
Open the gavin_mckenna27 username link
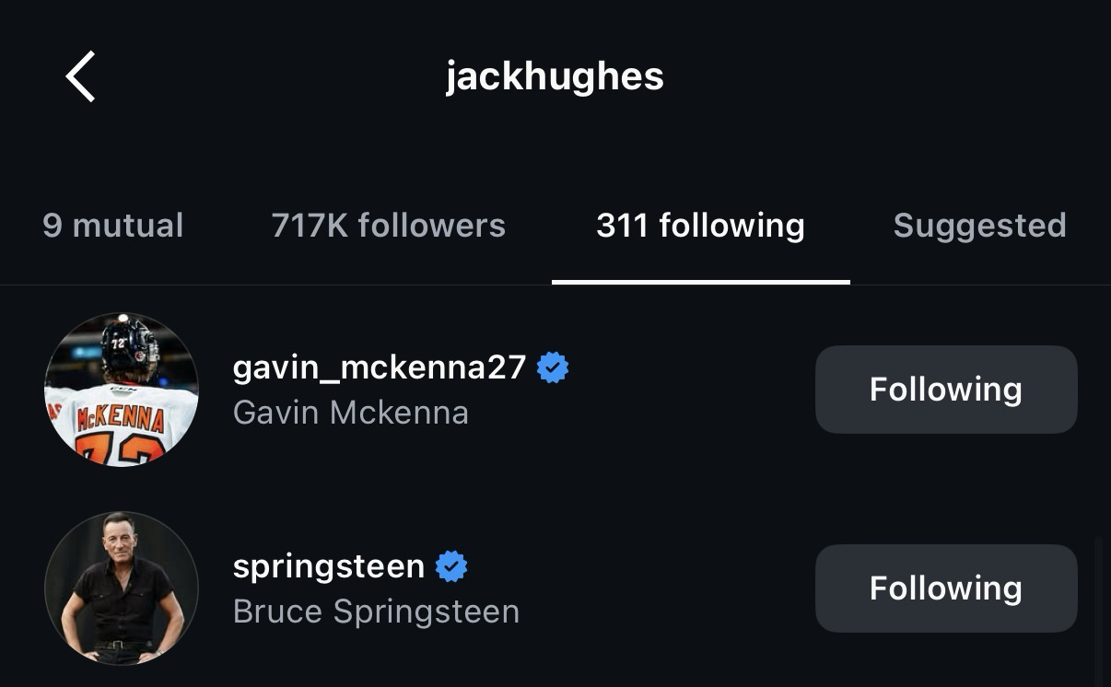(379, 367)
